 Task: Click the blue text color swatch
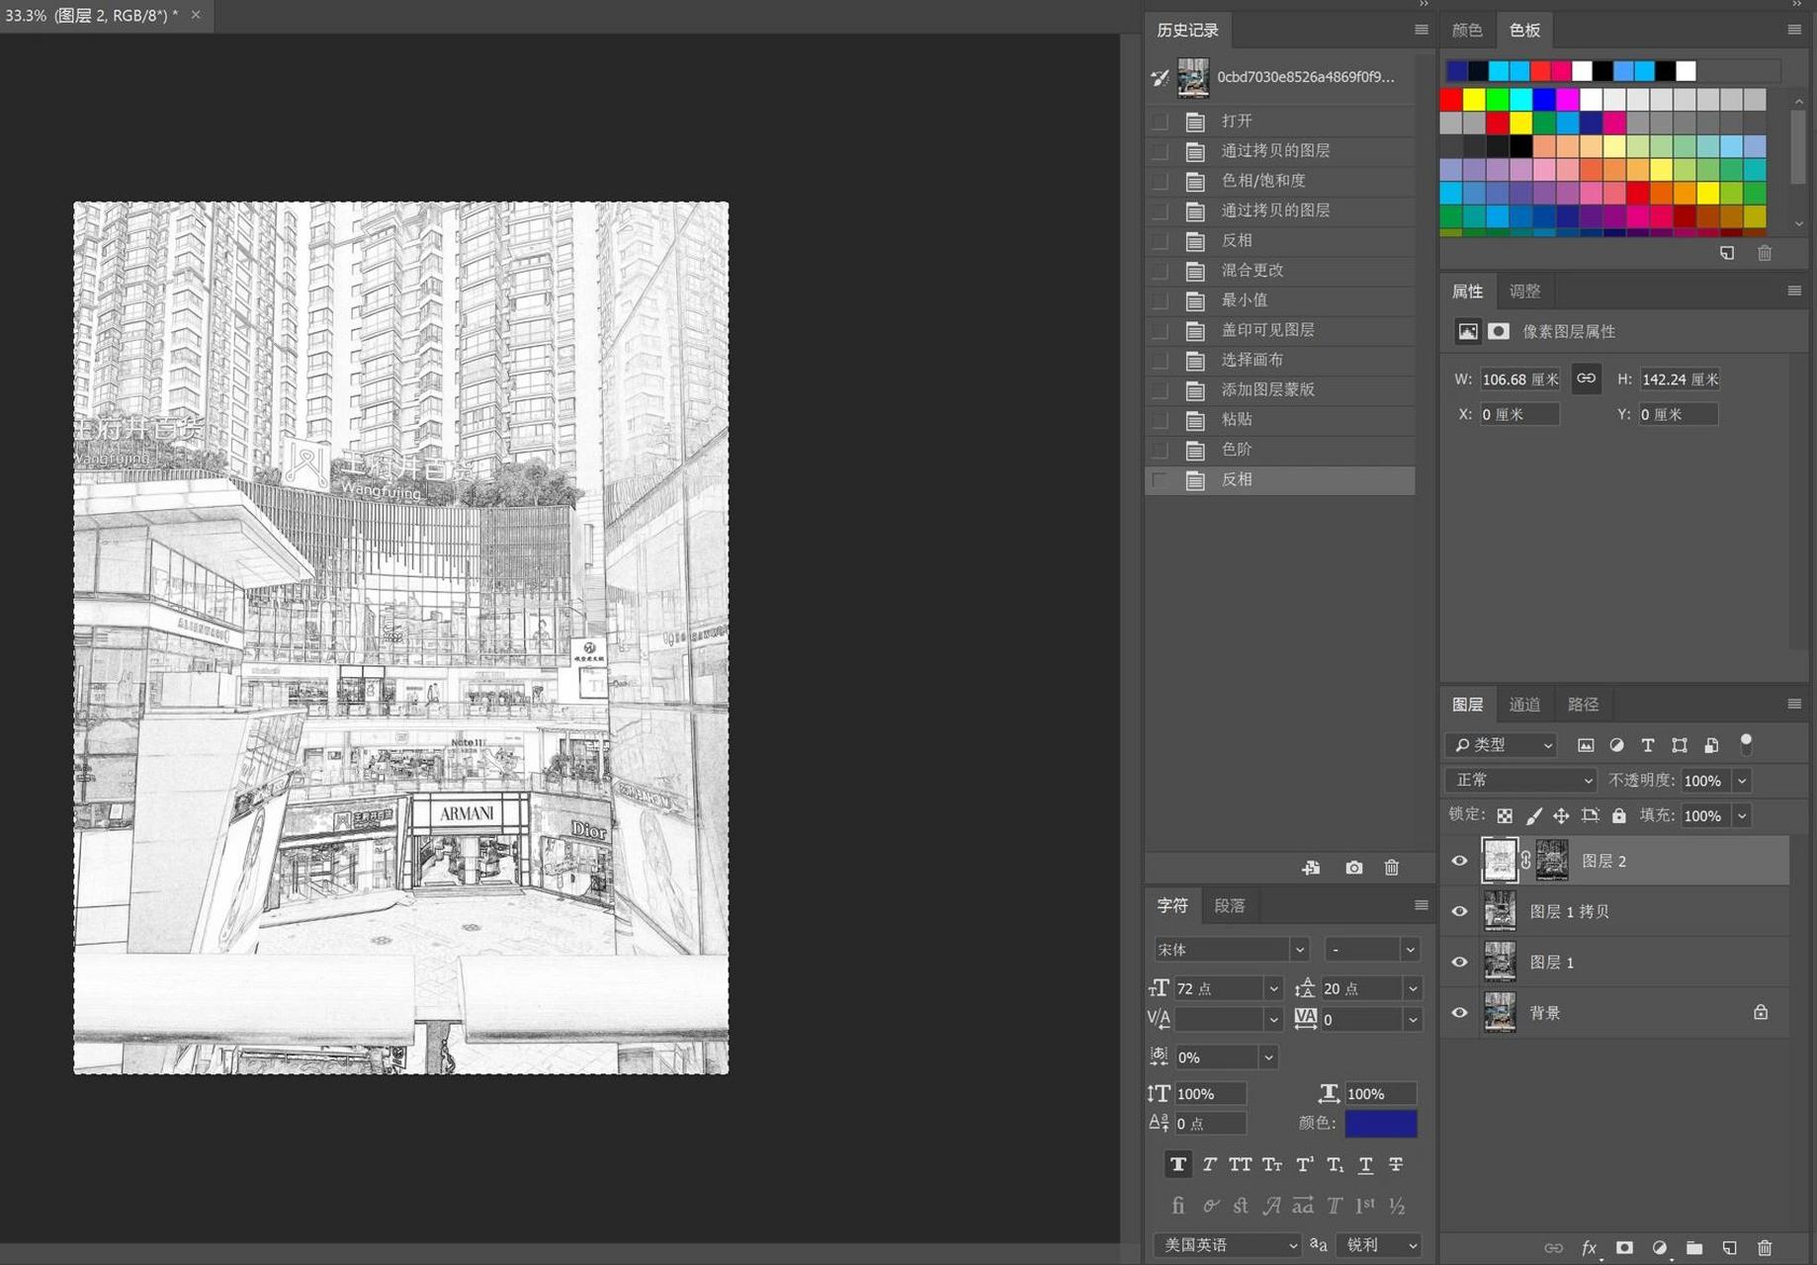pyautogui.click(x=1380, y=1123)
